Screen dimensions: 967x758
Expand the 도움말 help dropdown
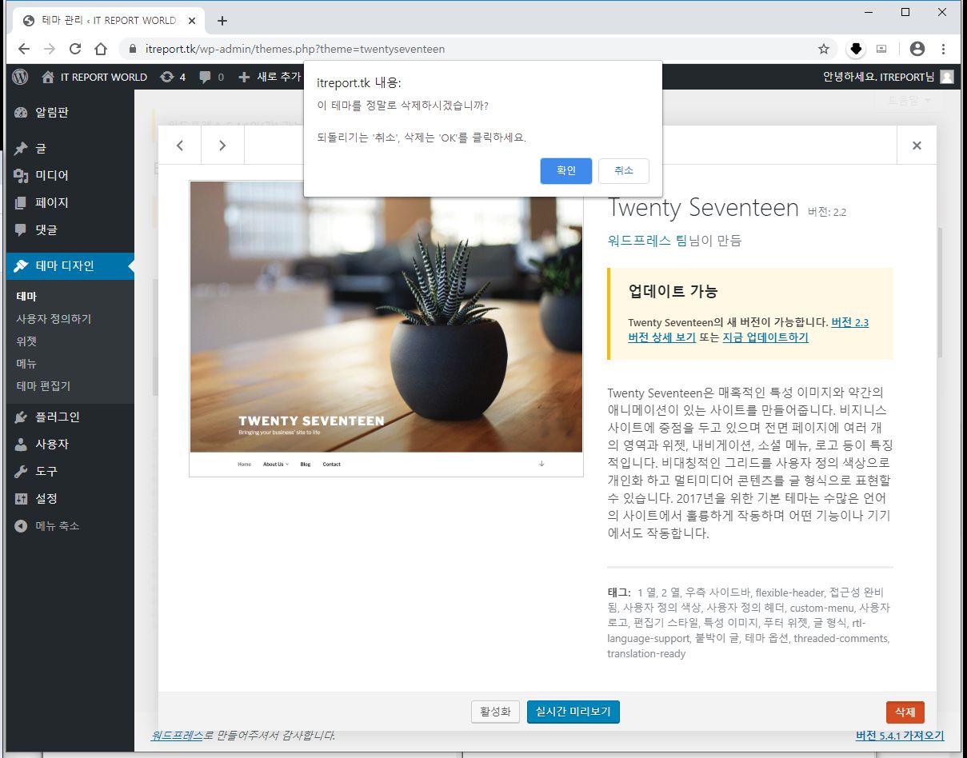pyautogui.click(x=910, y=101)
